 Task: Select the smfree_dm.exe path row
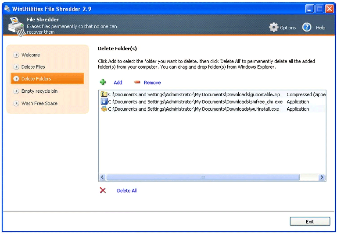pyautogui.click(x=195, y=102)
